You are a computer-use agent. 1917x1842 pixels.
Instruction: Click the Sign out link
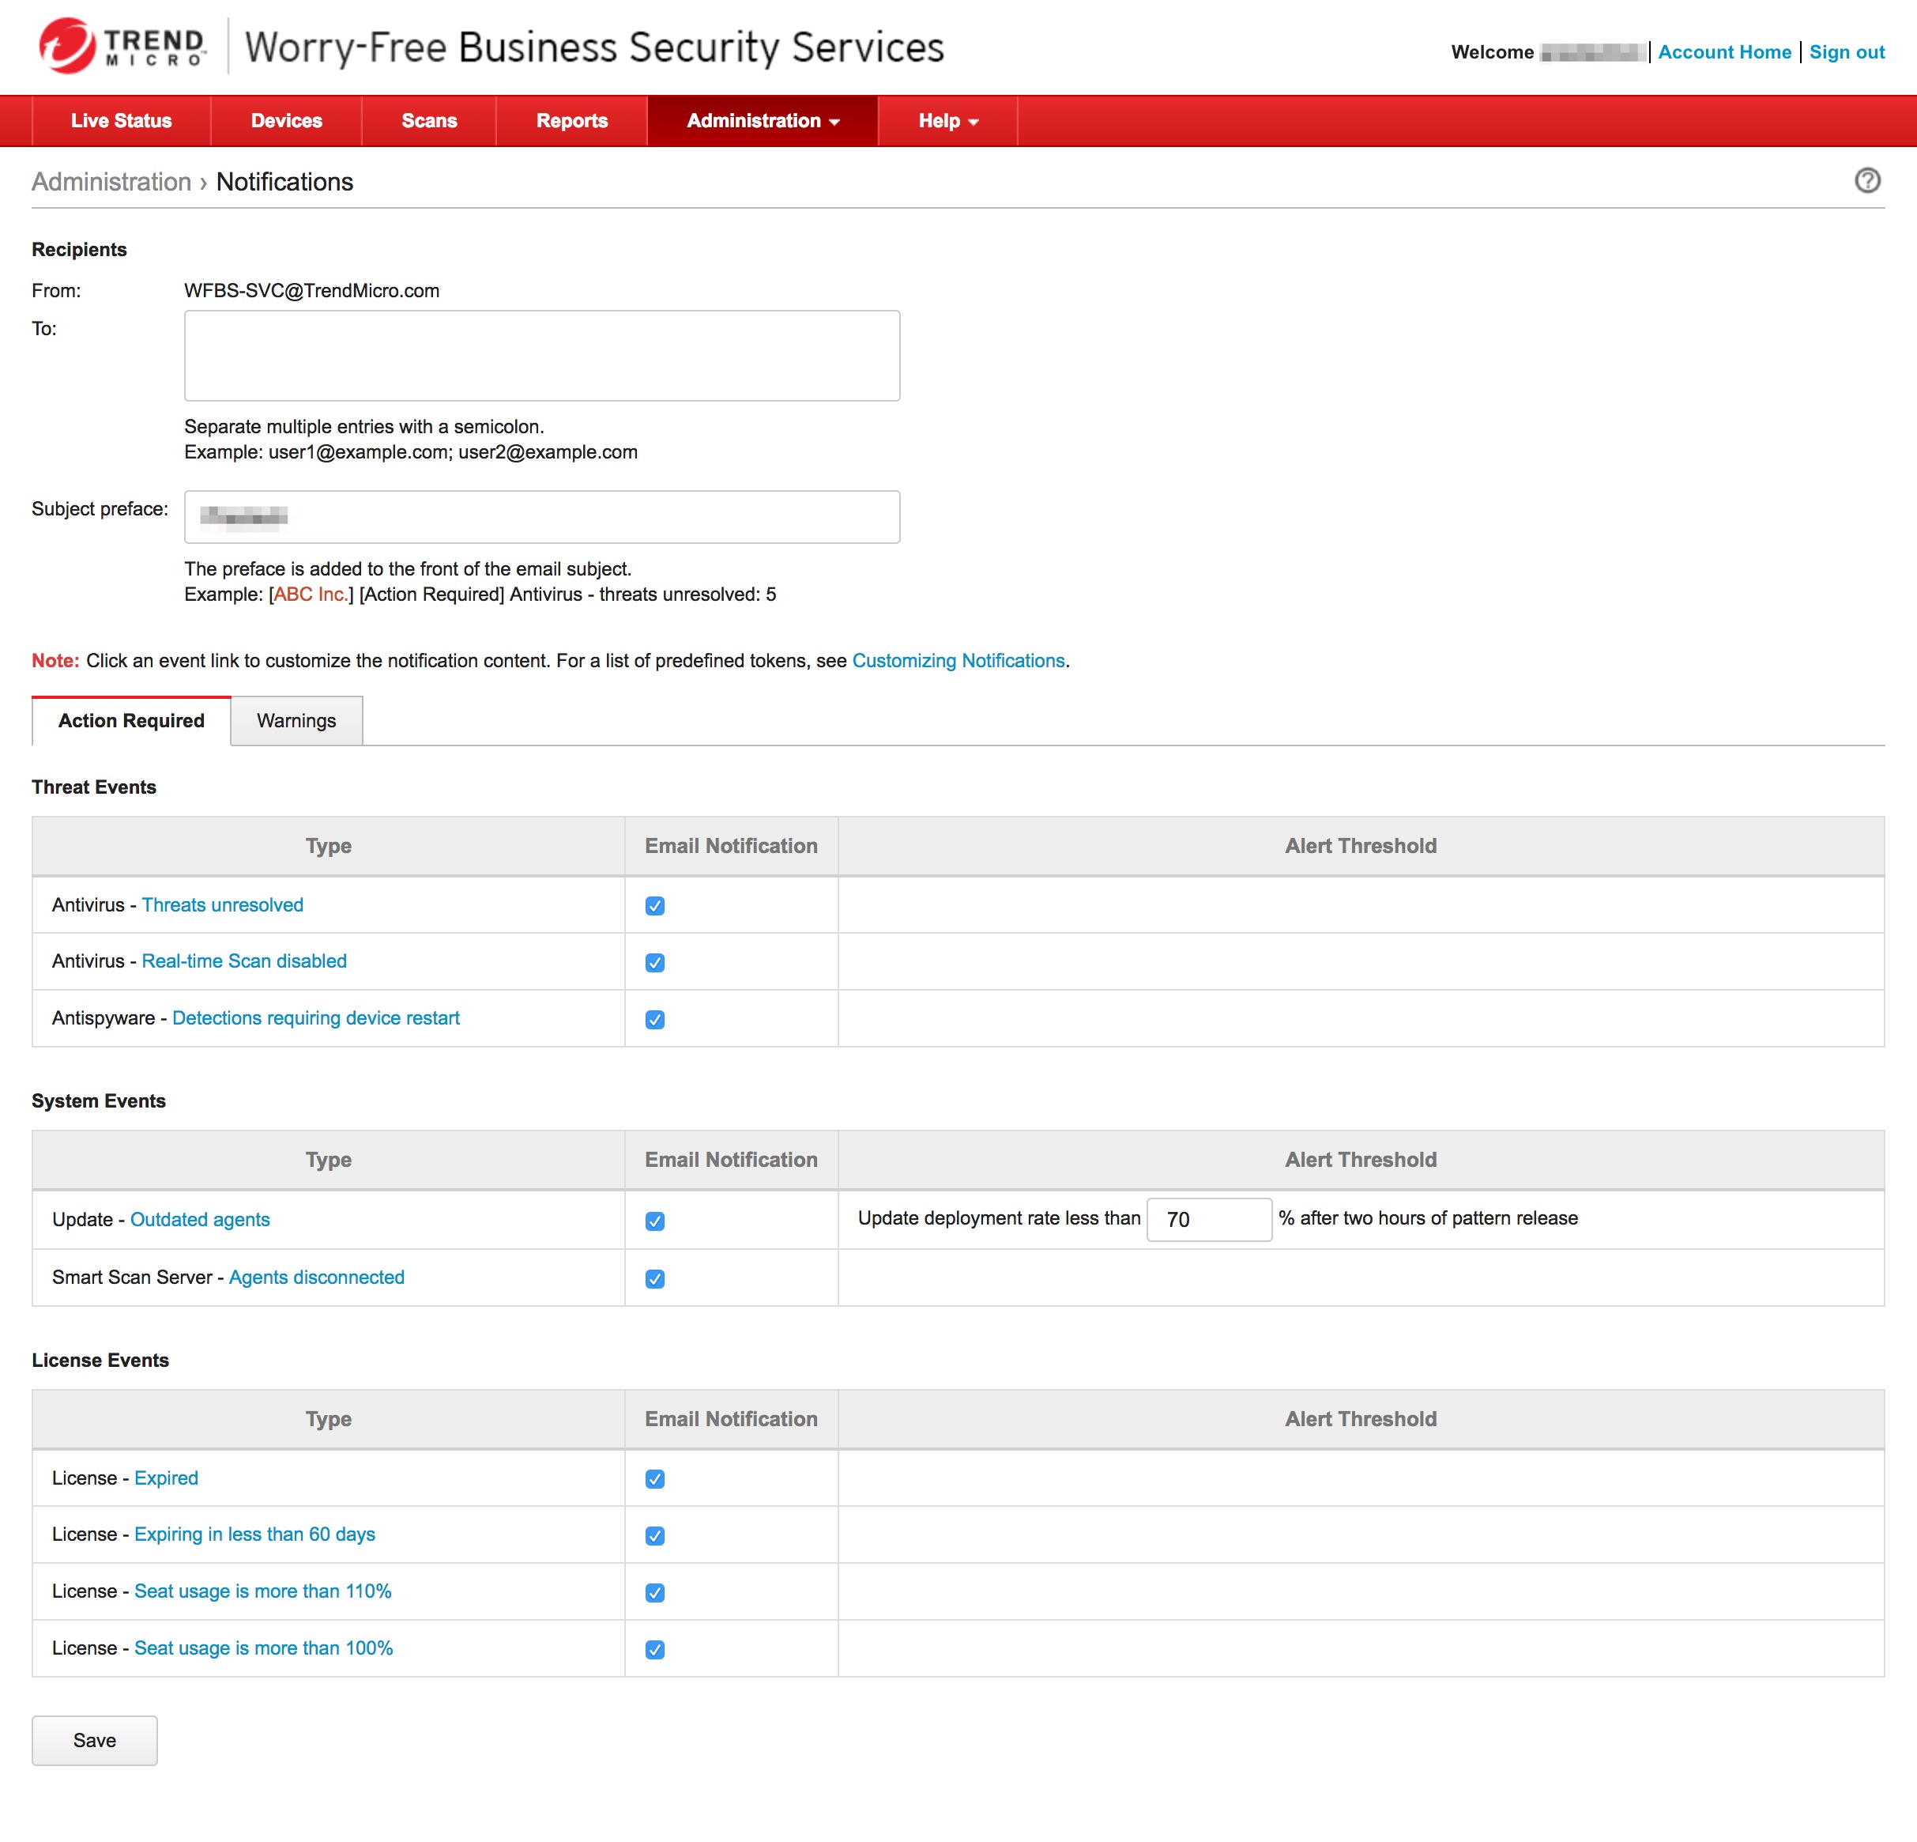[1846, 53]
